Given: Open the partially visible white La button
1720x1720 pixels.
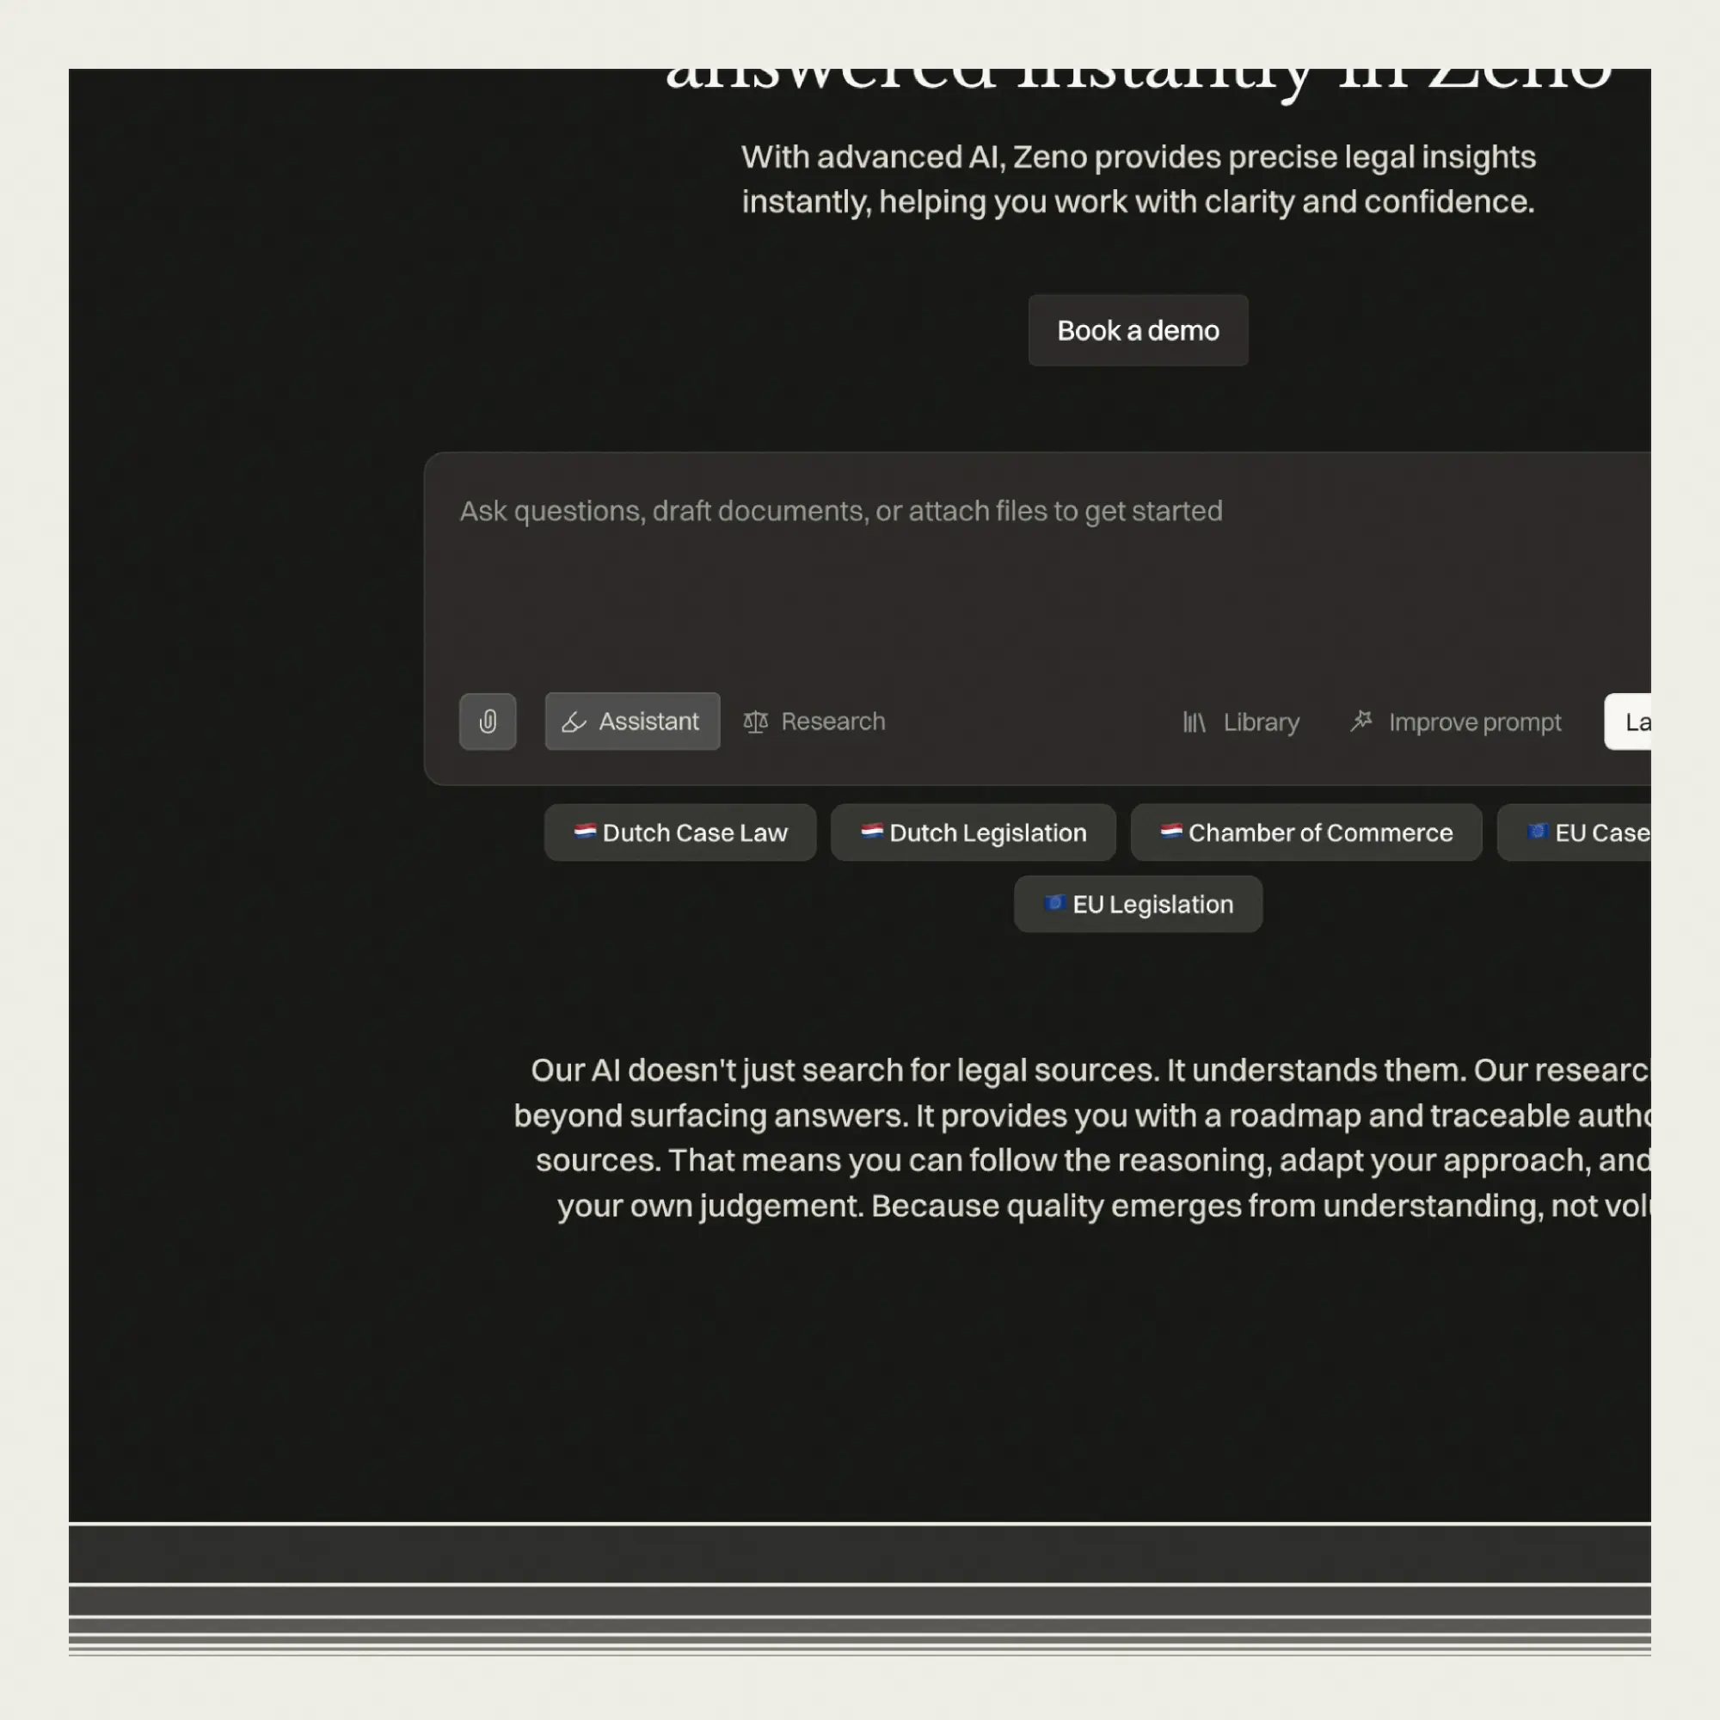Looking at the screenshot, I should pyautogui.click(x=1629, y=722).
